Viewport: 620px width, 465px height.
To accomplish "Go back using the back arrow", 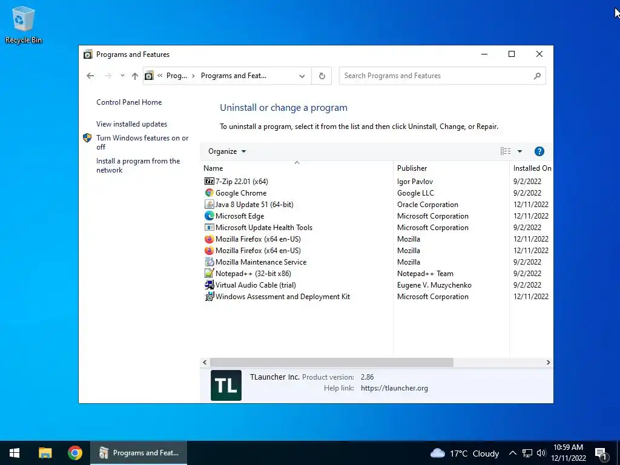I will [90, 76].
